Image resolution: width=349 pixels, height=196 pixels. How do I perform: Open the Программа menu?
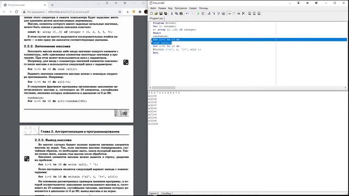pyautogui.click(x=180, y=8)
